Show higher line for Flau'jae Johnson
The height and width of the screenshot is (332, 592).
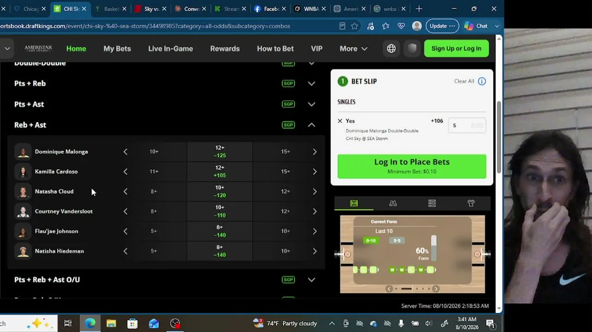point(314,231)
